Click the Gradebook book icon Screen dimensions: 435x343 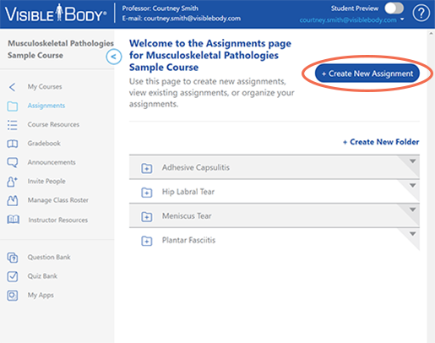(x=13, y=144)
